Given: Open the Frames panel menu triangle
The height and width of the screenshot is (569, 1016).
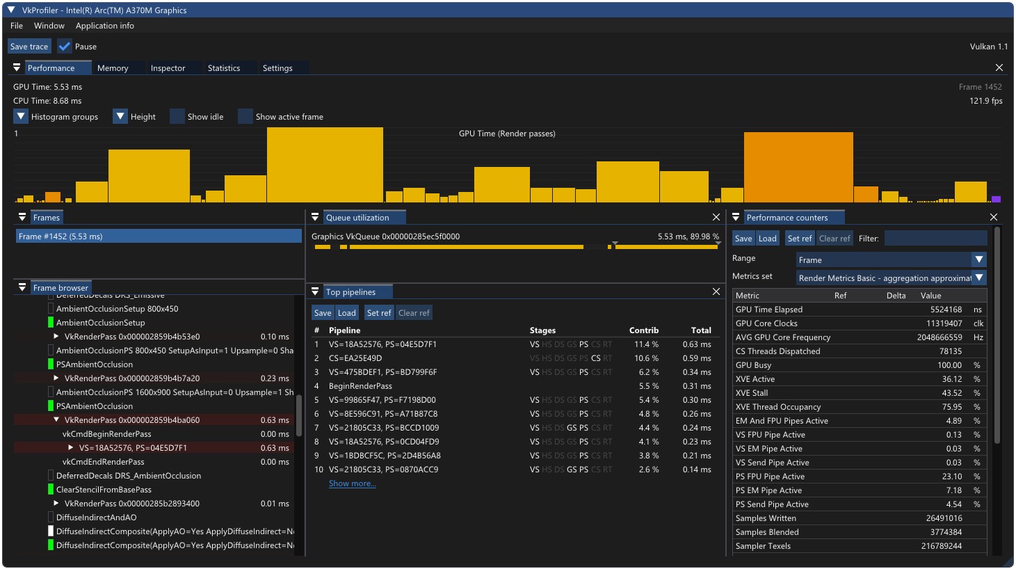Looking at the screenshot, I should [x=22, y=218].
